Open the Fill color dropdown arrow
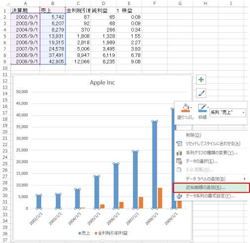 191,107
